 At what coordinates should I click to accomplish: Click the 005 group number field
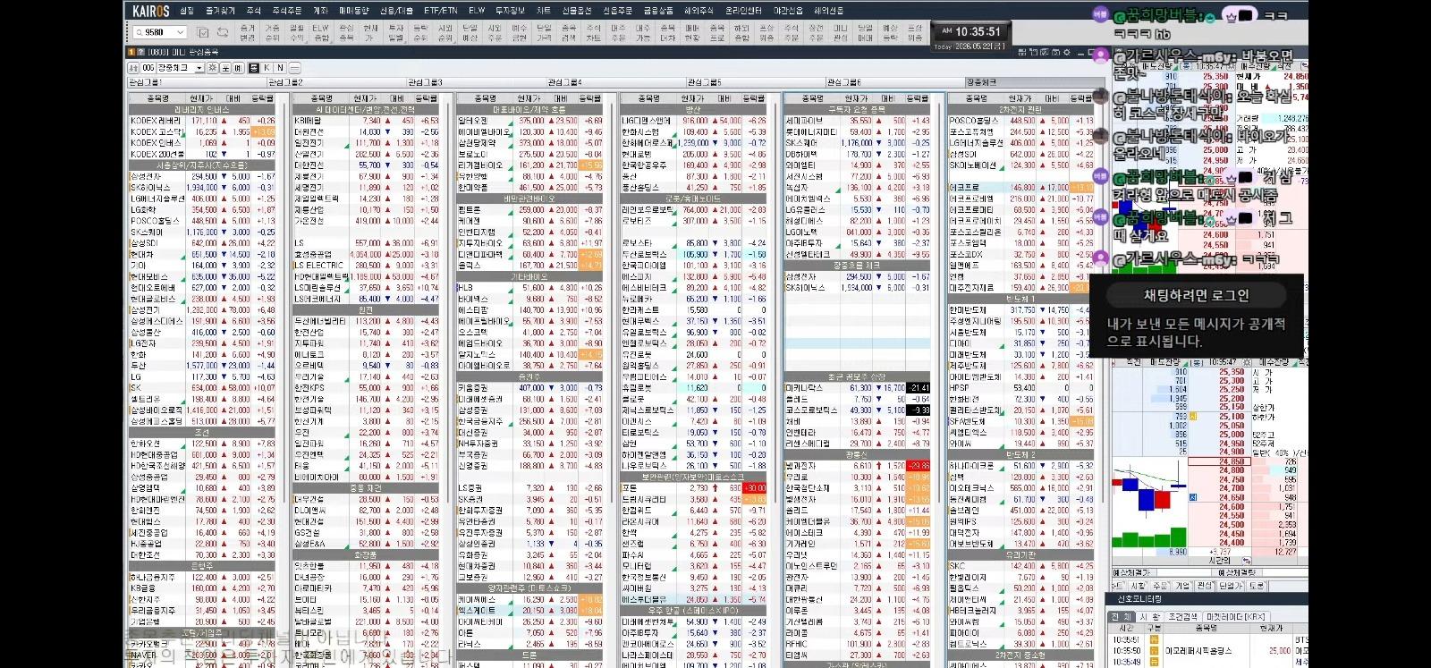pyautogui.click(x=148, y=68)
